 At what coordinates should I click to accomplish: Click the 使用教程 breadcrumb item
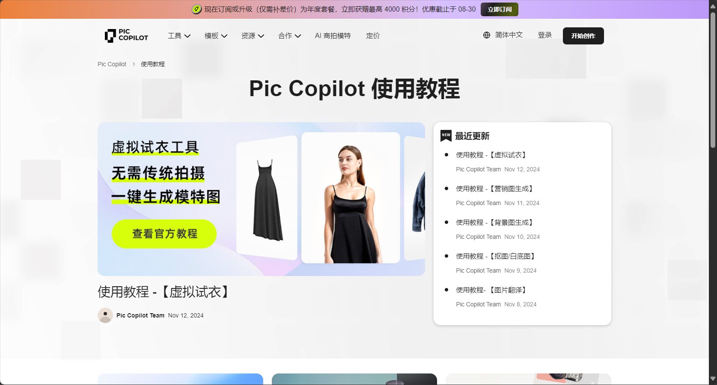153,64
